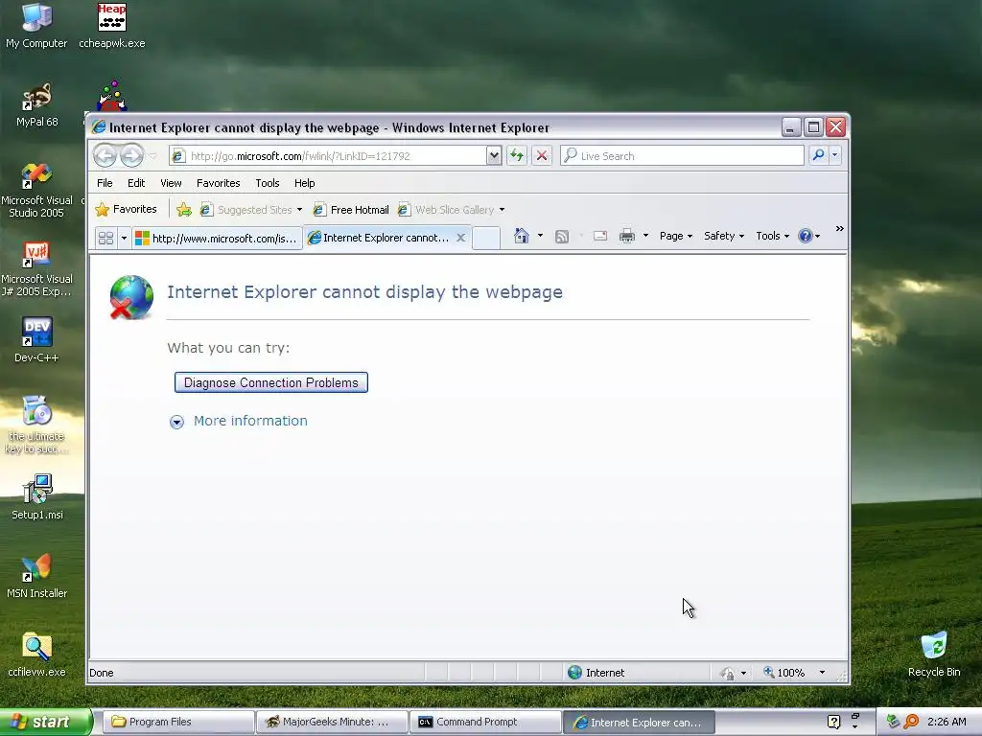Open the Edit menu
The height and width of the screenshot is (736, 982).
tap(136, 183)
